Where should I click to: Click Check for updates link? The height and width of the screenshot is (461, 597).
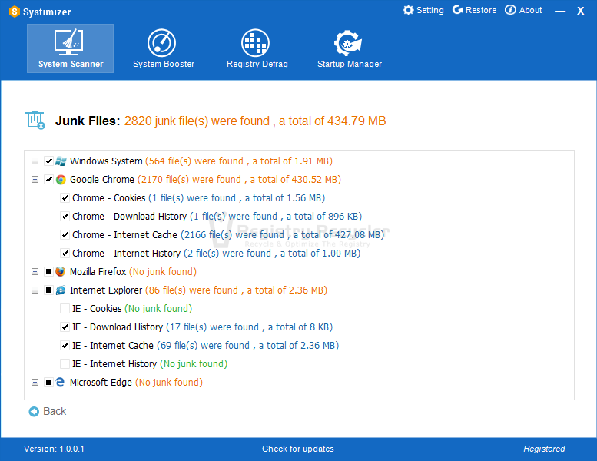click(x=298, y=449)
